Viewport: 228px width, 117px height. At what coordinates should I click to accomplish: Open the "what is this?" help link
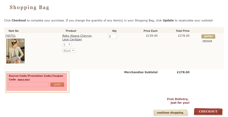[x=24, y=80]
